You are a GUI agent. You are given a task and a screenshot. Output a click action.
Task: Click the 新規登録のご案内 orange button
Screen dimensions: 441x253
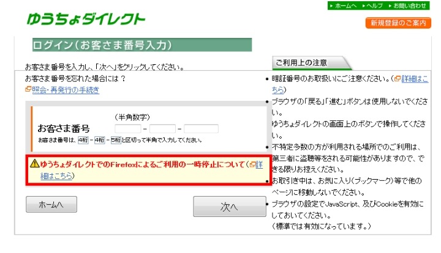(x=398, y=23)
